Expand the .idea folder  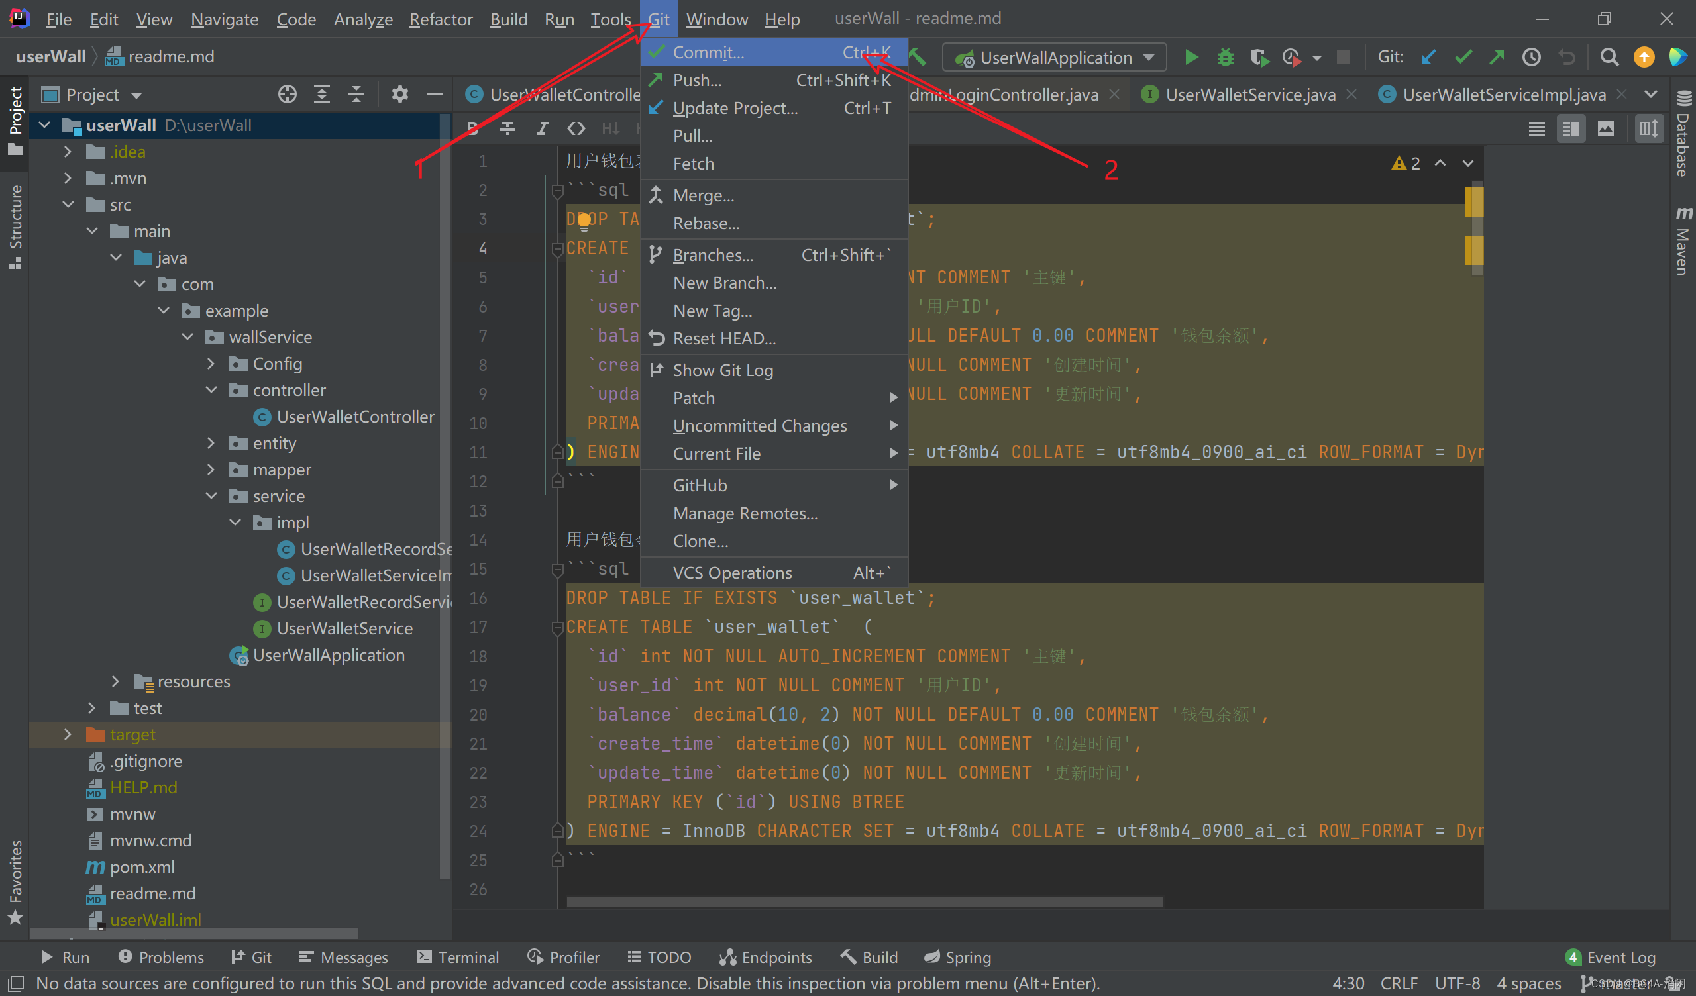point(68,152)
